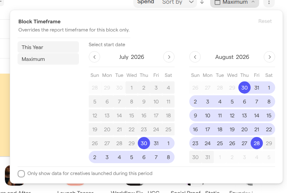287x193 pixels.
Task: Pick August 2 in August calendar
Action: pos(195,102)
